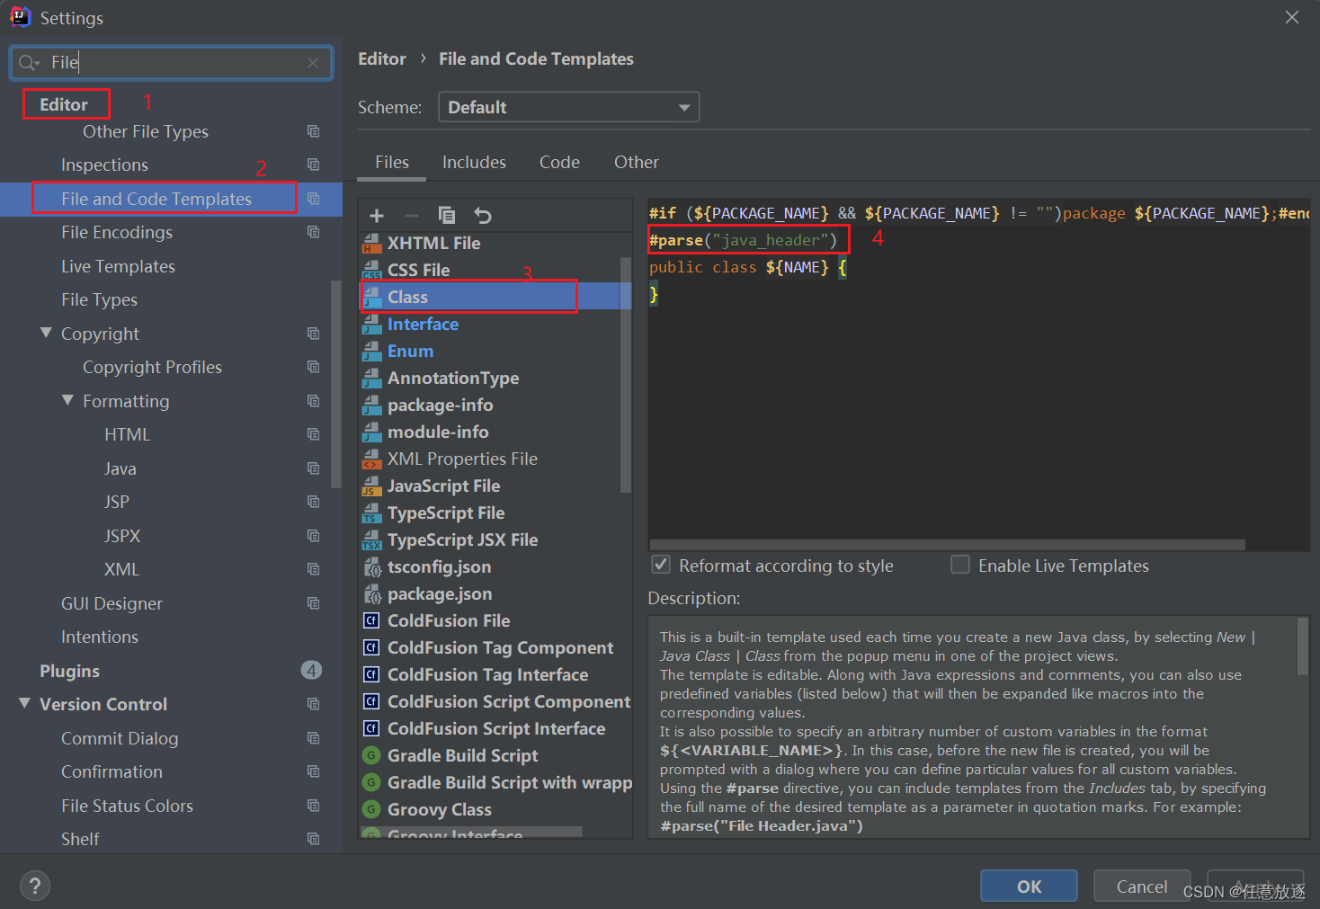Screen dimensions: 1320x909
Task: Clear the search field with the x icon
Action: (313, 62)
